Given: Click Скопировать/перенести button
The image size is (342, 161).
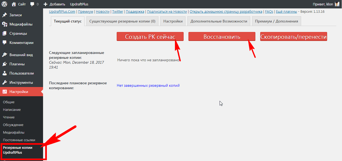Looking at the screenshot, I should (294, 37).
